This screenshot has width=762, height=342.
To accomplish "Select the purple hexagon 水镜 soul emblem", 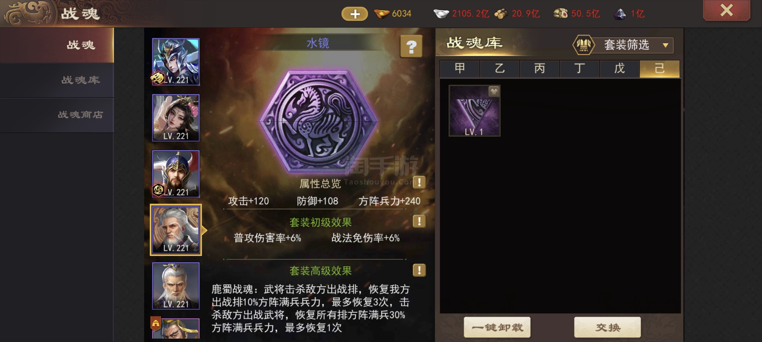I will (318, 121).
